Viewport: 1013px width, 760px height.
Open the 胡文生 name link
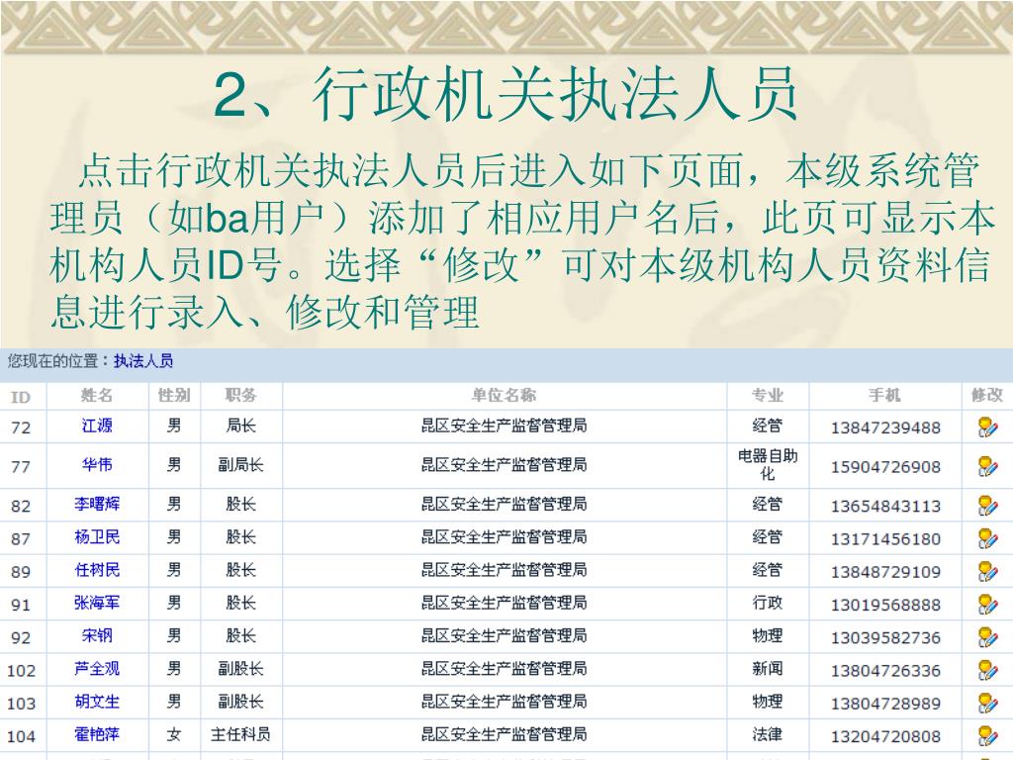[x=97, y=702]
